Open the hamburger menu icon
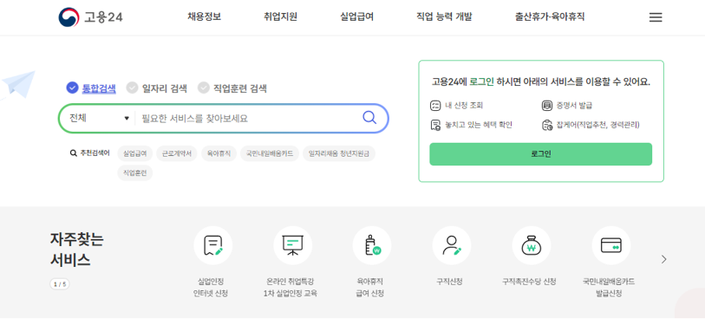Image resolution: width=705 pixels, height=325 pixels. (656, 17)
